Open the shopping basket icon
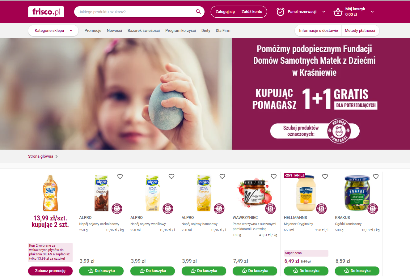Viewport: 410px width, 277px height. (x=338, y=12)
